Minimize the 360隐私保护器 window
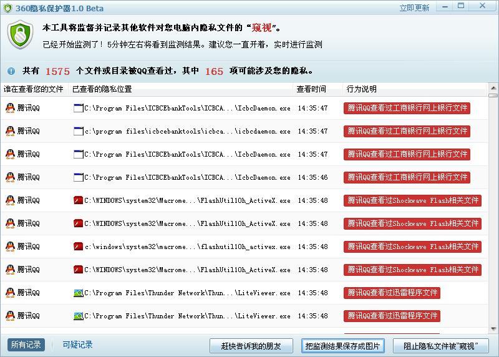This screenshot has width=499, height=357. [445, 6]
